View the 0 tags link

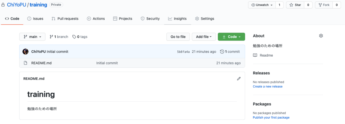[80, 37]
